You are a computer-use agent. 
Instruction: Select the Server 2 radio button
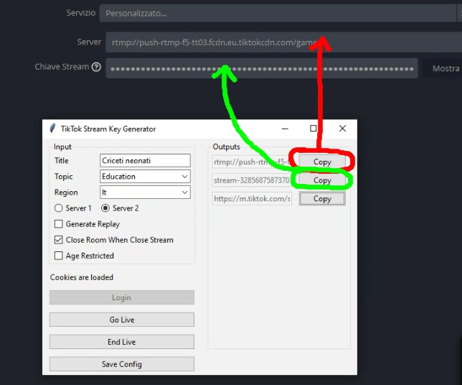point(105,208)
